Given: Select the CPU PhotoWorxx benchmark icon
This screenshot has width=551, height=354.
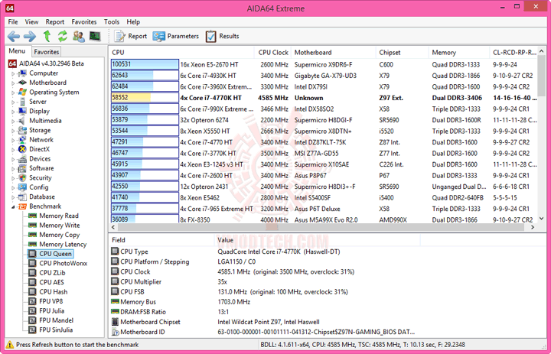Looking at the screenshot, I should (x=32, y=263).
